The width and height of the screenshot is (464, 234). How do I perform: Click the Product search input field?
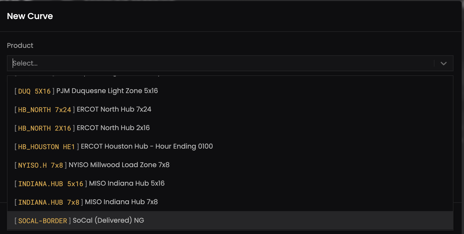point(221,63)
